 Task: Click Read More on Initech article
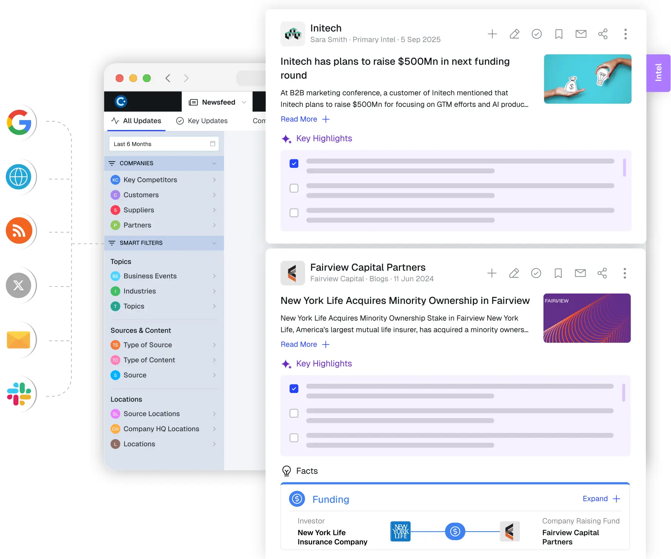(299, 119)
